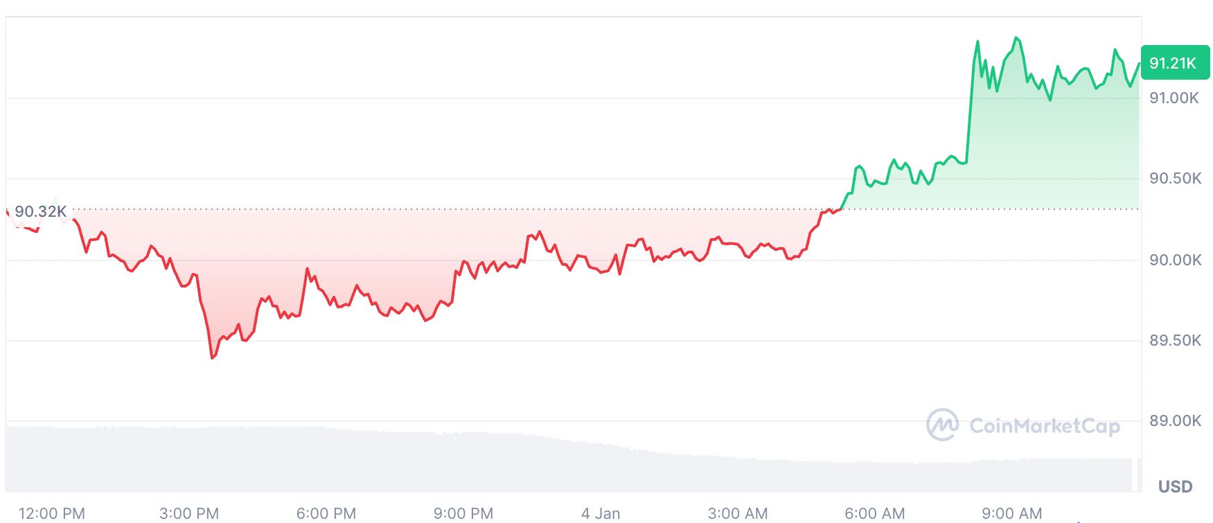
Task: Click the 90.32K opening price label
Action: point(40,211)
